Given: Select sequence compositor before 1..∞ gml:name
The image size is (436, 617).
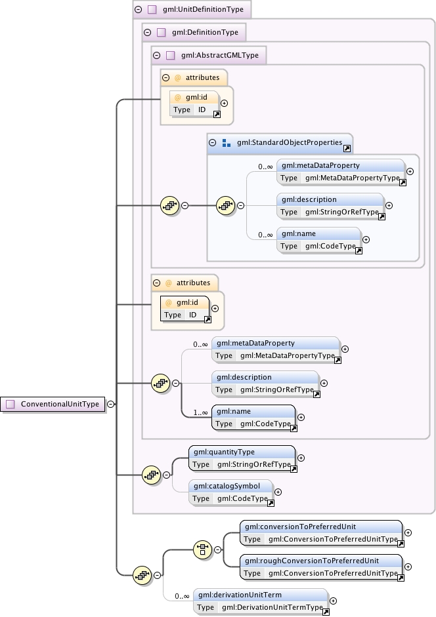Looking at the screenshot, I should 161,383.
